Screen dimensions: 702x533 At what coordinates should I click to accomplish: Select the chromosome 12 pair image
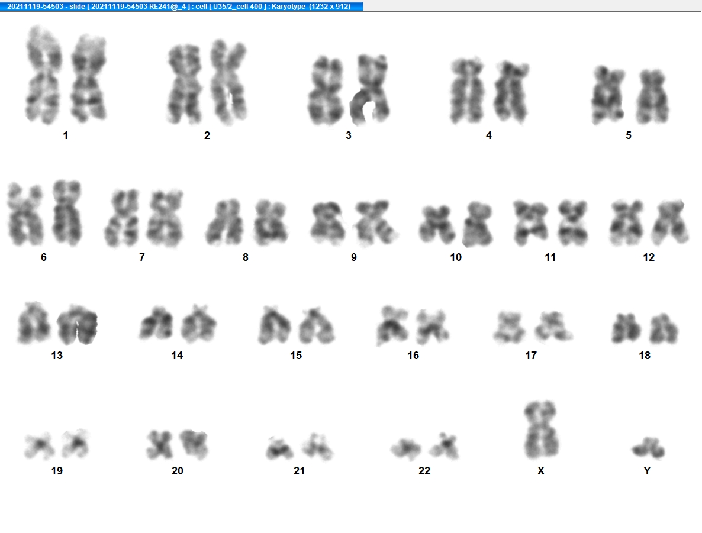tap(649, 222)
